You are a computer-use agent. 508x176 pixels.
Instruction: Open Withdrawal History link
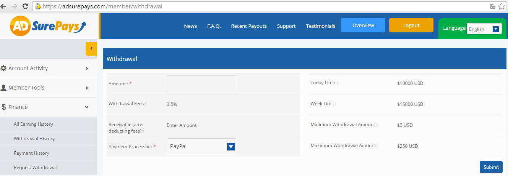(x=34, y=139)
